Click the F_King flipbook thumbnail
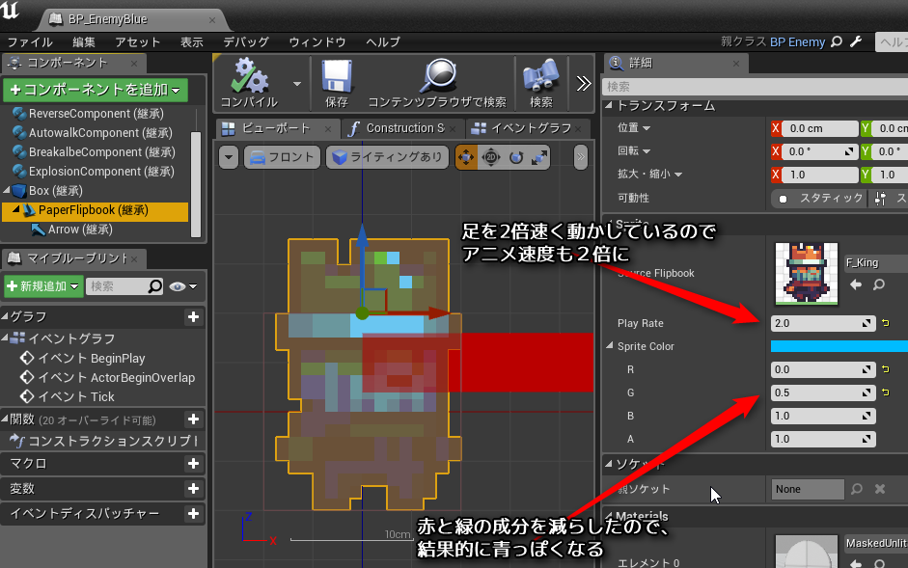This screenshot has height=568, width=908. [807, 273]
